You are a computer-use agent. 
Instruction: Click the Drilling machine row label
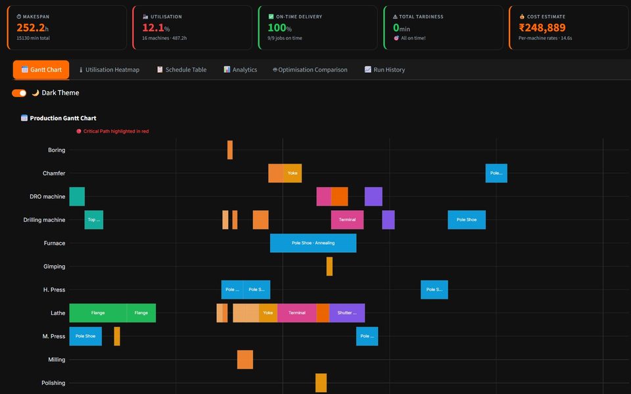[x=44, y=220]
